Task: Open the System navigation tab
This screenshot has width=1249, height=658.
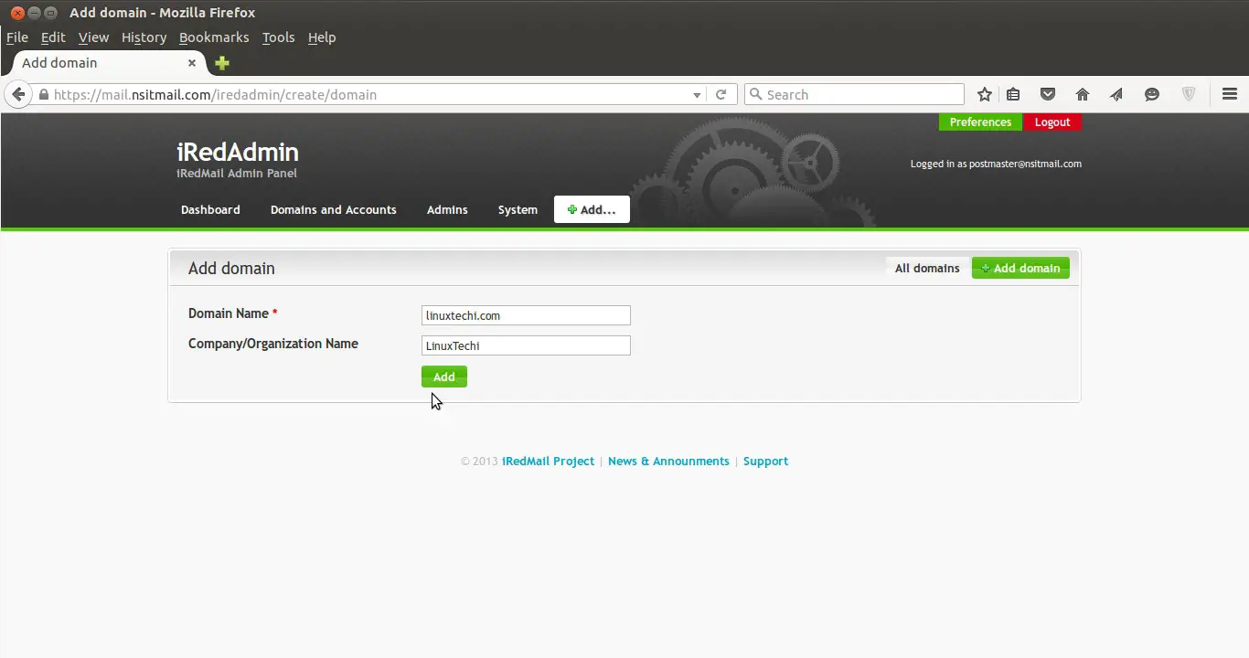Action: pos(518,210)
